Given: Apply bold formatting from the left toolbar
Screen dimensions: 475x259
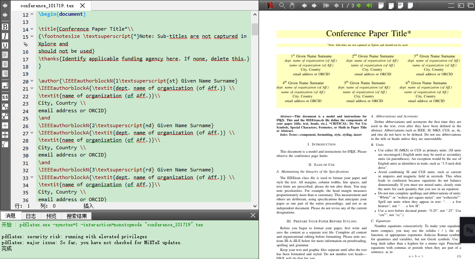Looking at the screenshot, I should 5,27.
